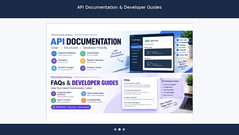Click the green POST method badge in mockup
The height and width of the screenshot is (135, 239).
coord(147,41)
